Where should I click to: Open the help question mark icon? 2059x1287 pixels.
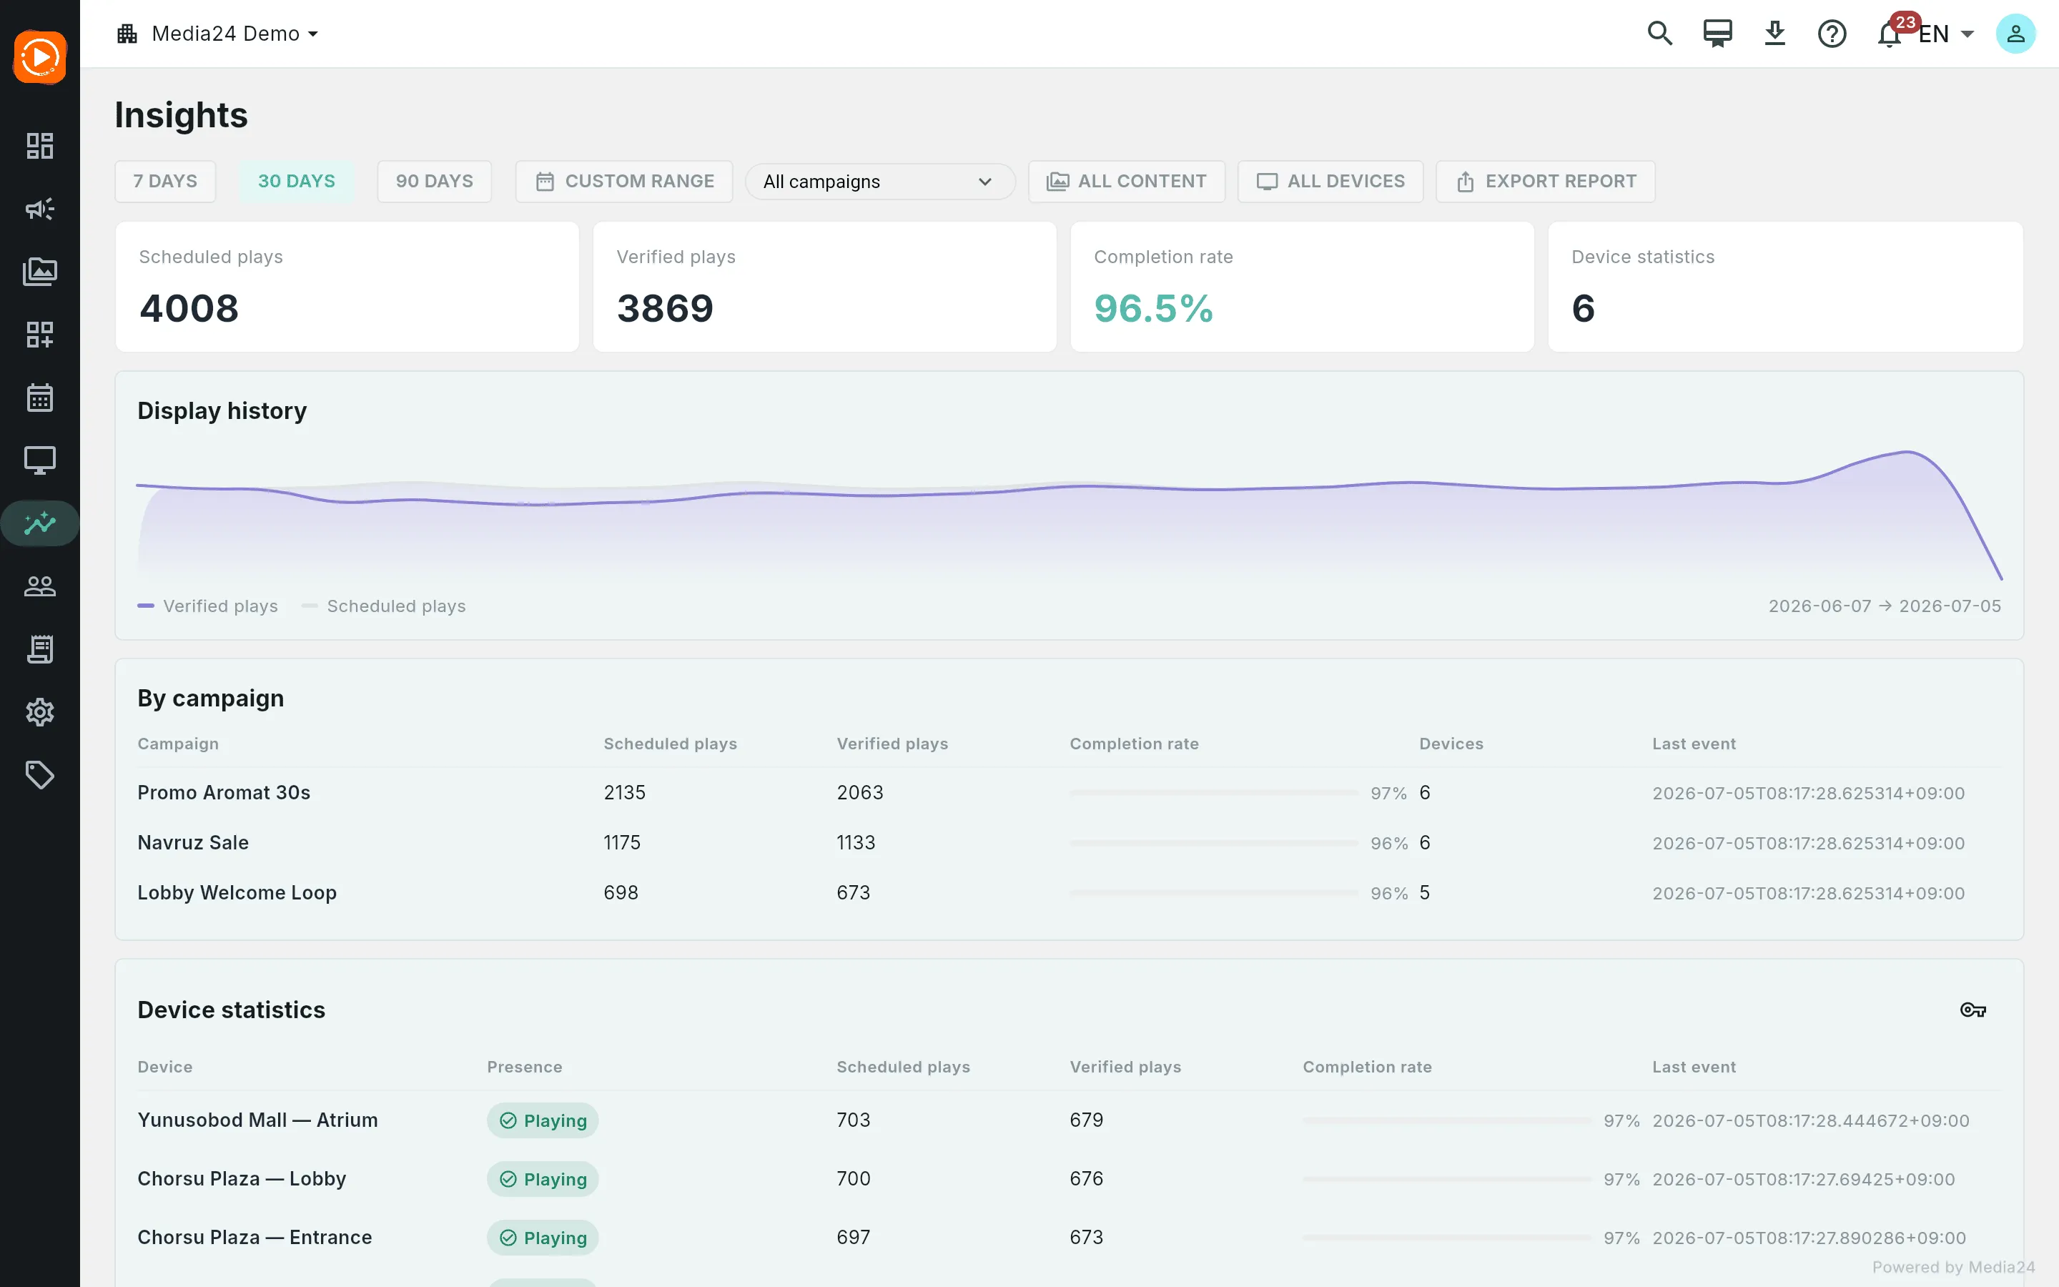(1832, 33)
